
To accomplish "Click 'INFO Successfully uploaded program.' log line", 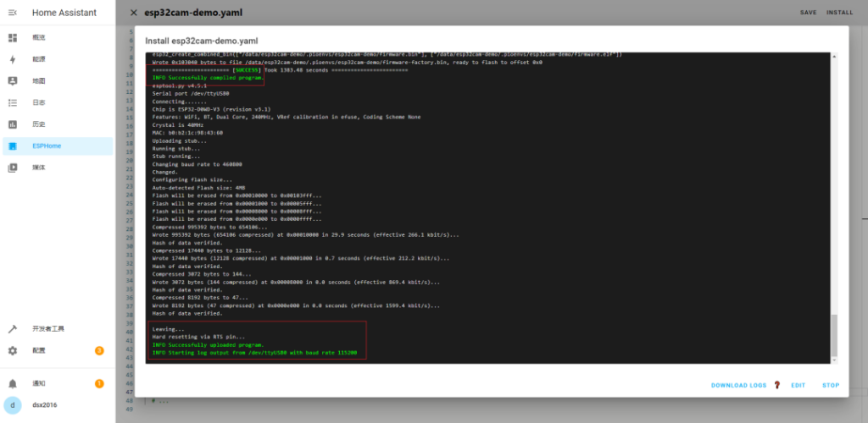I will click(208, 344).
